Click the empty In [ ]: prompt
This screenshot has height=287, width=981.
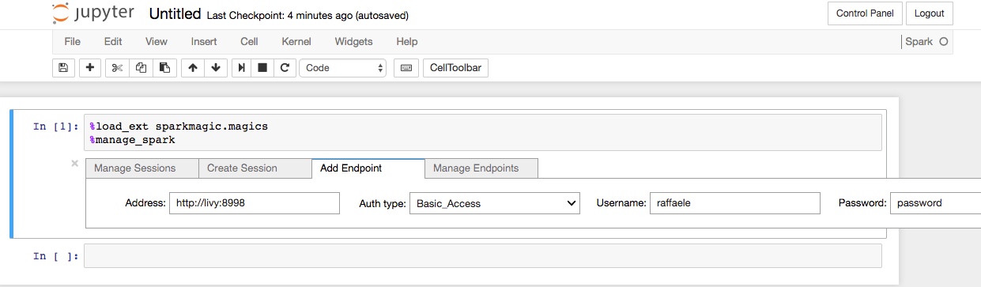55,256
